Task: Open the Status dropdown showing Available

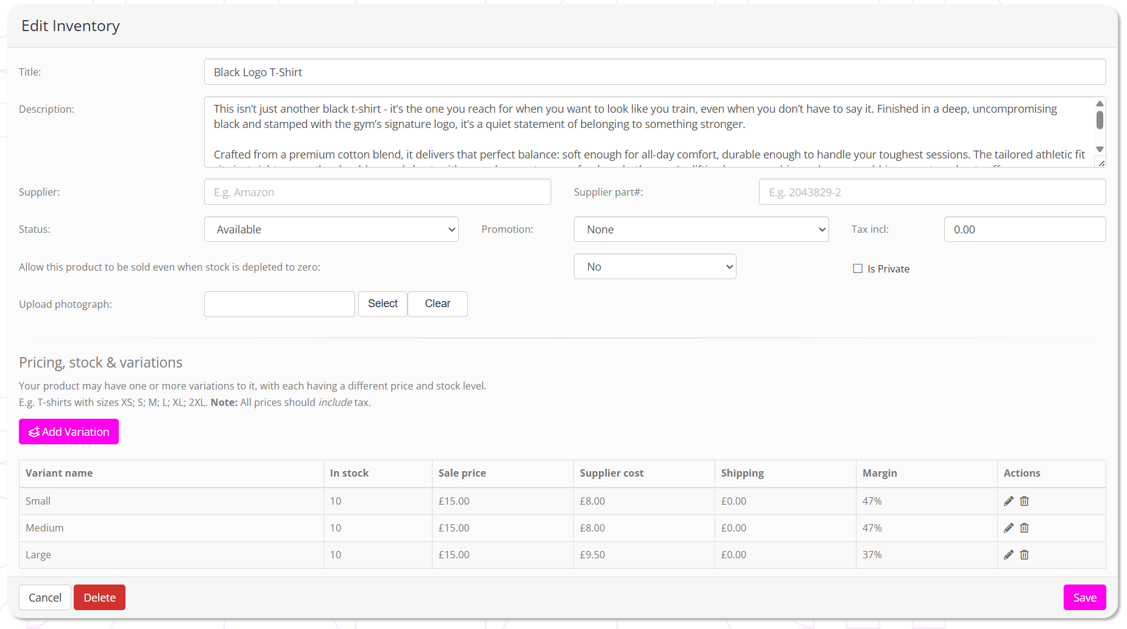Action: click(x=331, y=229)
